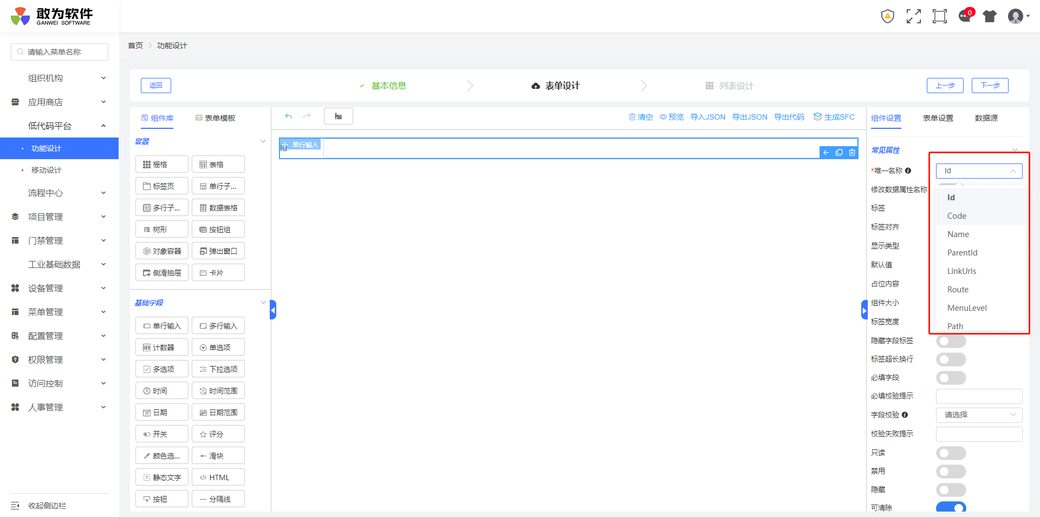
Task: Switch to the 表单模板 tab
Action: pyautogui.click(x=216, y=118)
